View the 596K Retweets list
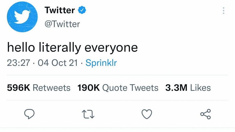 coord(39,88)
